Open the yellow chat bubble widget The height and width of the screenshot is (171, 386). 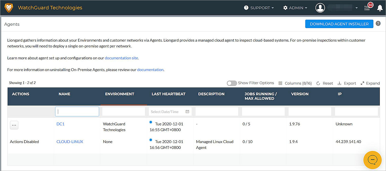372,160
